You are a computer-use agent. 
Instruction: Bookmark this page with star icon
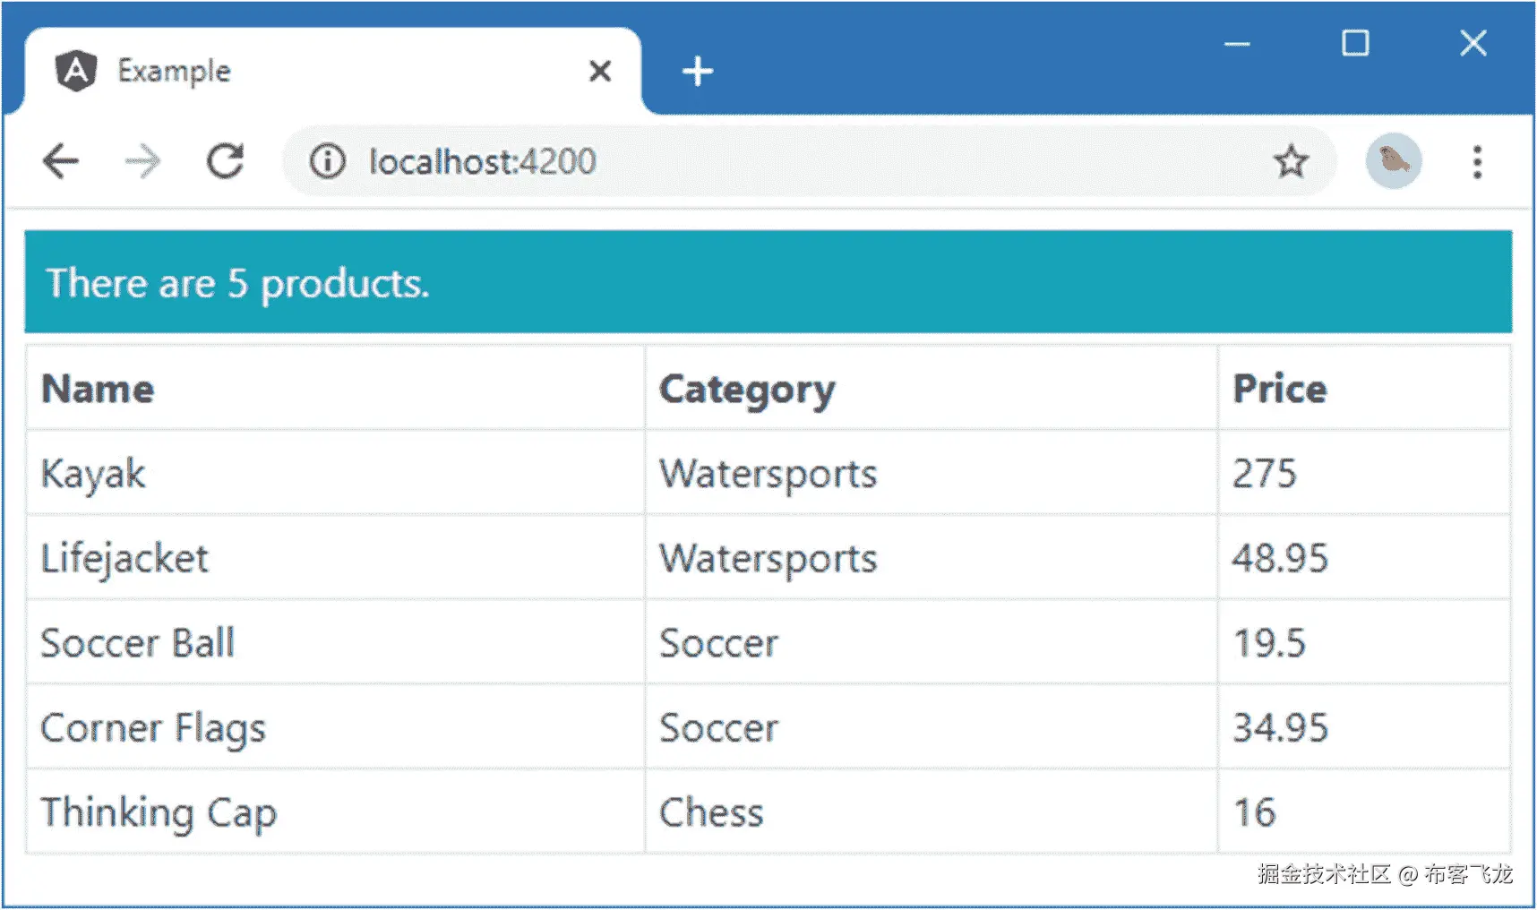[1291, 162]
